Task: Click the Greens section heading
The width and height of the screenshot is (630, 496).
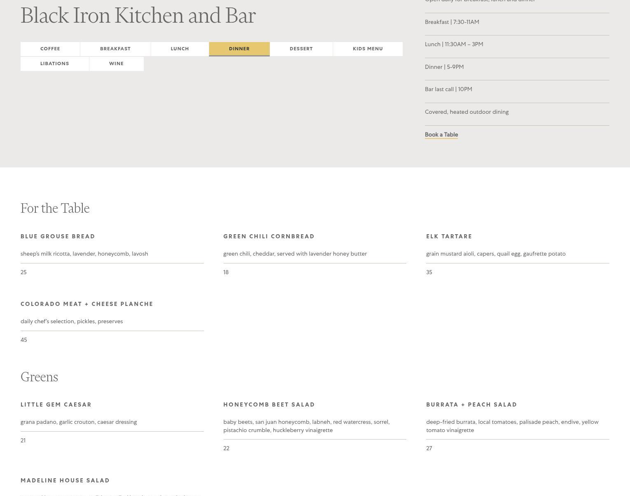Action: click(x=39, y=377)
